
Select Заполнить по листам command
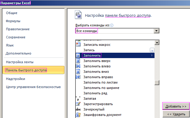pyautogui.click(x=115, y=82)
